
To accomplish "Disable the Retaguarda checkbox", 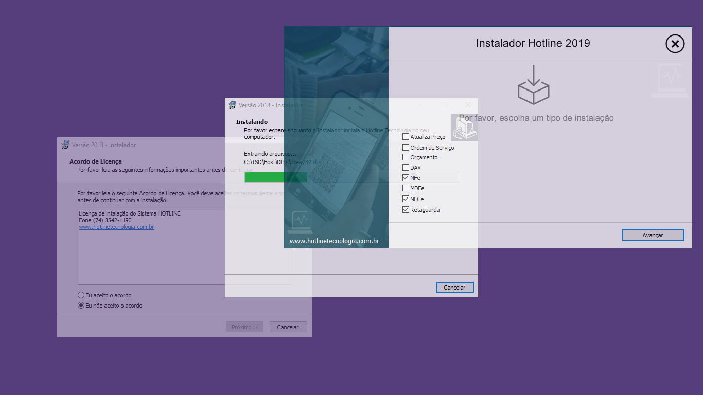I will tap(406, 210).
